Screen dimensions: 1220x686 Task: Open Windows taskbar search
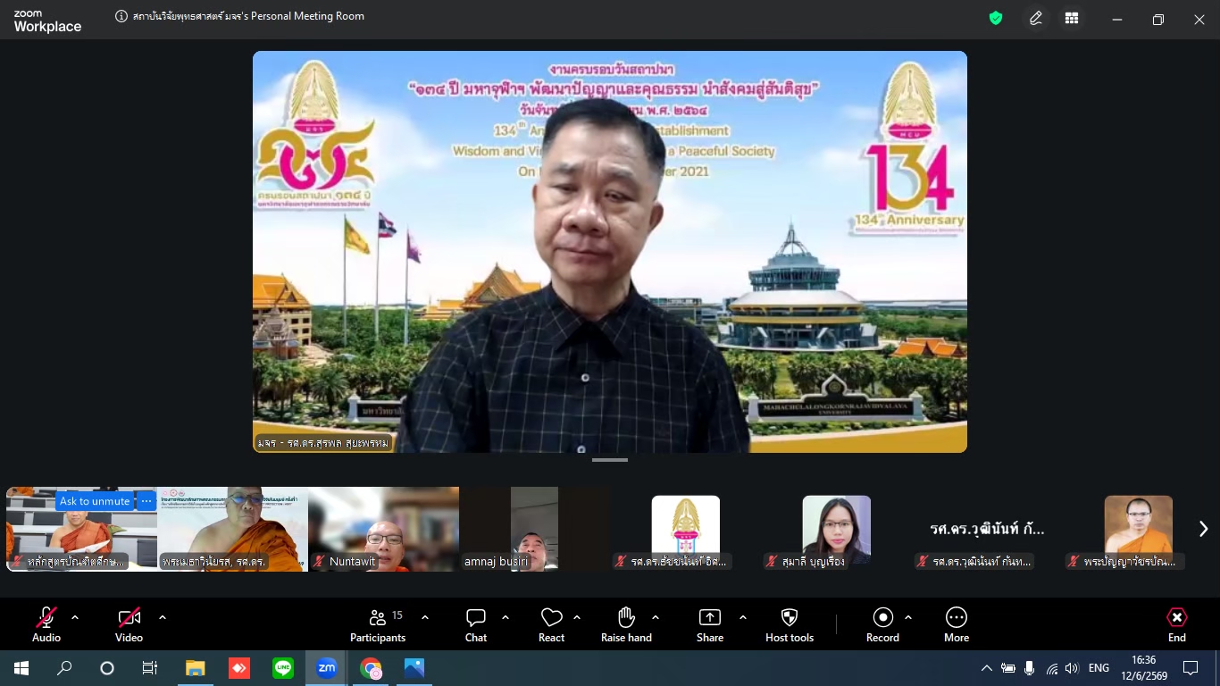(64, 668)
